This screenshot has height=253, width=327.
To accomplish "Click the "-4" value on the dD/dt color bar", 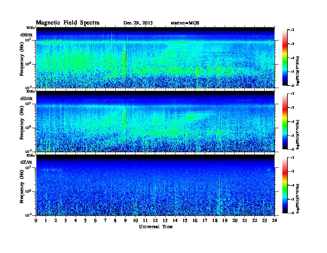I will click(x=292, y=122).
